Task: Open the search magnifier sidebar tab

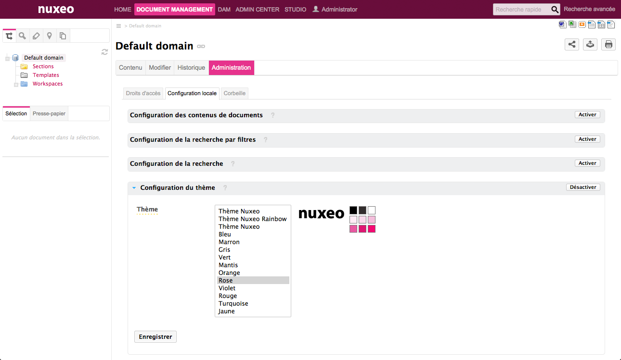Action: point(22,36)
